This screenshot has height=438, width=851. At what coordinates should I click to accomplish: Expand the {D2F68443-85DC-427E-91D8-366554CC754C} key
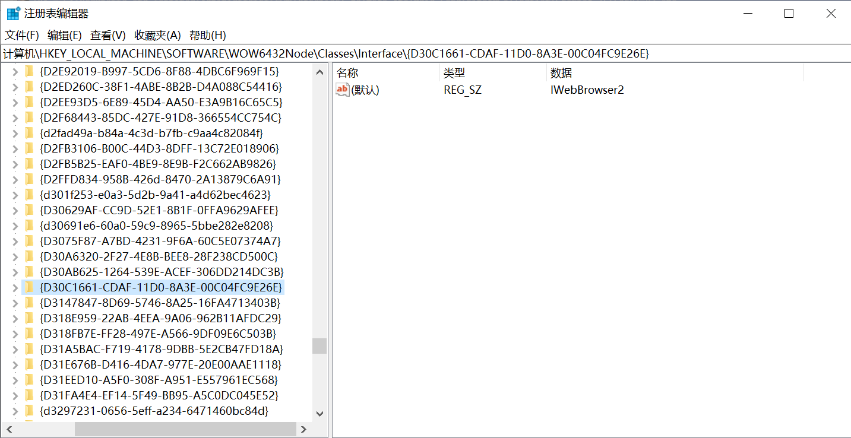[x=15, y=118]
